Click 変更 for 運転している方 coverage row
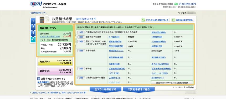Image resolution: width=226 pixels, height=99 pixels. click(81, 42)
